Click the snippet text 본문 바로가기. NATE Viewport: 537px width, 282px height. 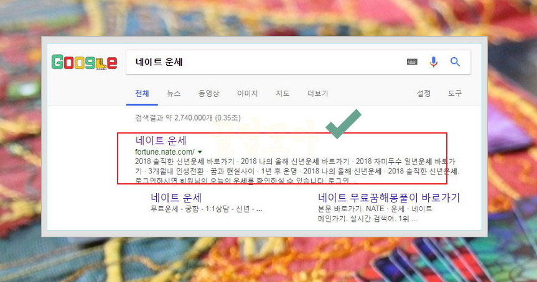(351, 209)
